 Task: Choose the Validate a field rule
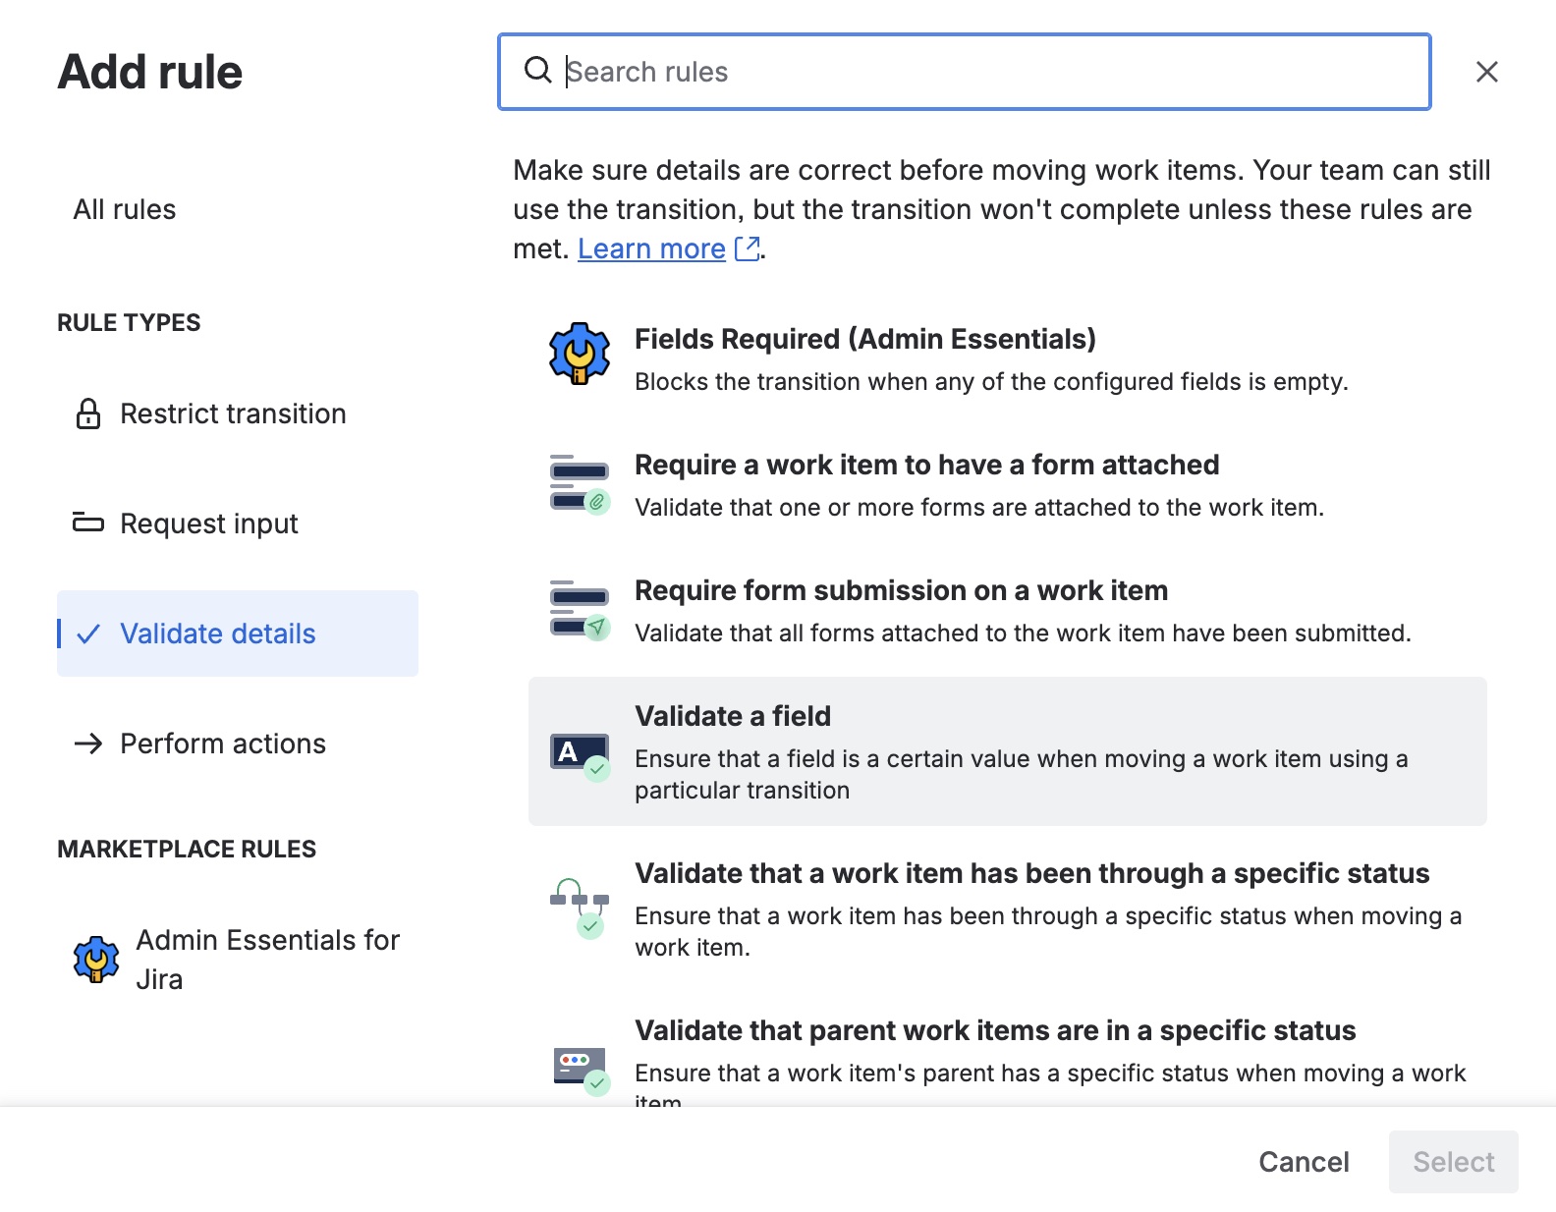[x=1008, y=751]
